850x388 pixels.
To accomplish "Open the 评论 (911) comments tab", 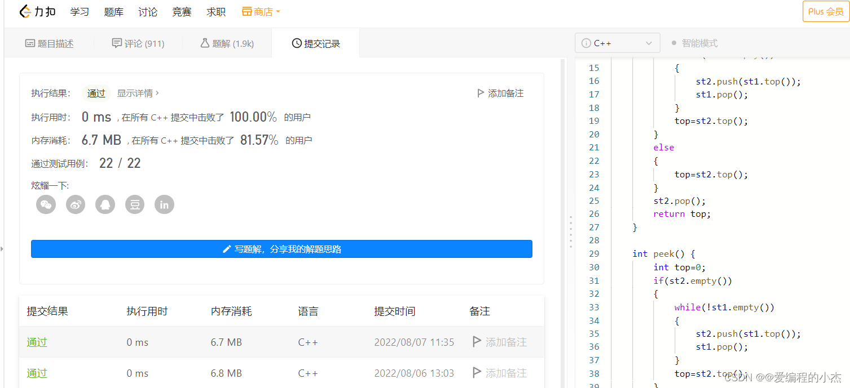I will point(138,43).
